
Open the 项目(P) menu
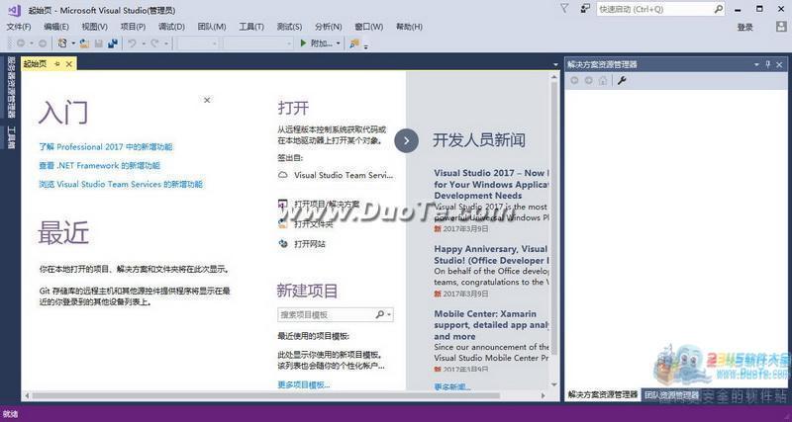(x=134, y=27)
